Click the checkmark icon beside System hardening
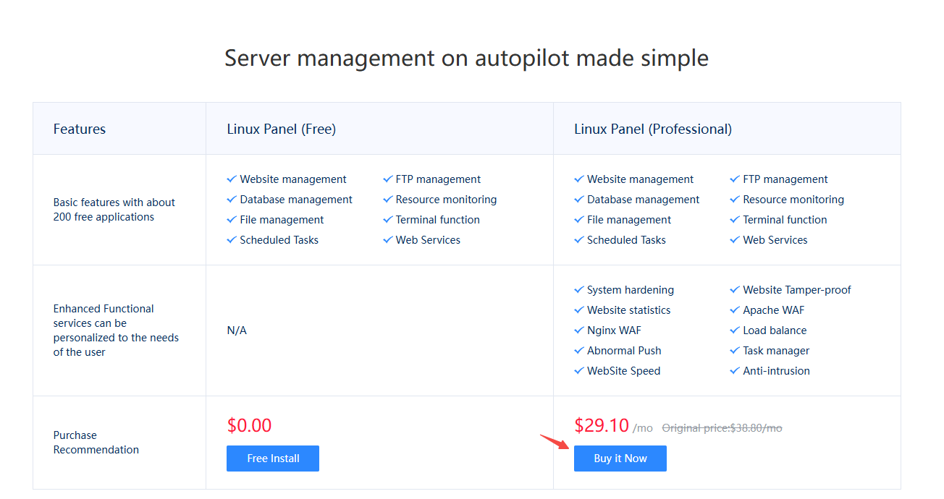 (578, 290)
